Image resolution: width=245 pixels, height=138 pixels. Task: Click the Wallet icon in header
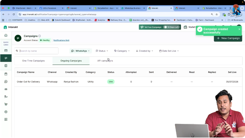coord(185,27)
